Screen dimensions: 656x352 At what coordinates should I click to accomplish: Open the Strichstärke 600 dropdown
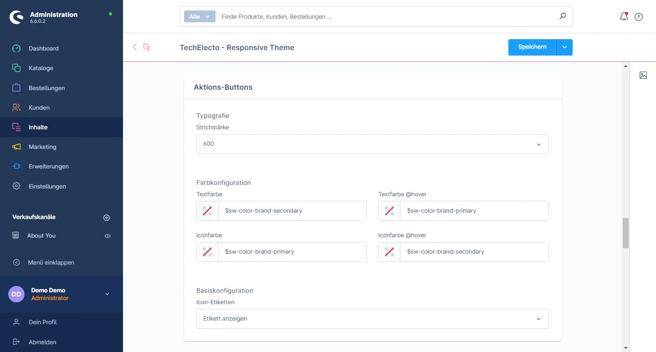point(372,144)
